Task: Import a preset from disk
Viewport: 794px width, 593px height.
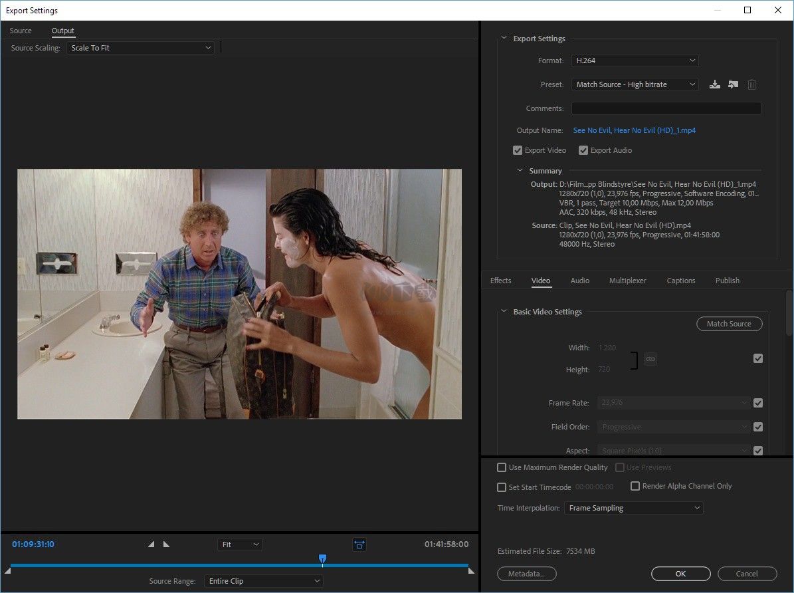Action: 733,84
